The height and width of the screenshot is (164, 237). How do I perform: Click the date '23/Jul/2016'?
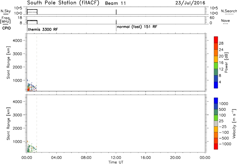[190, 3]
